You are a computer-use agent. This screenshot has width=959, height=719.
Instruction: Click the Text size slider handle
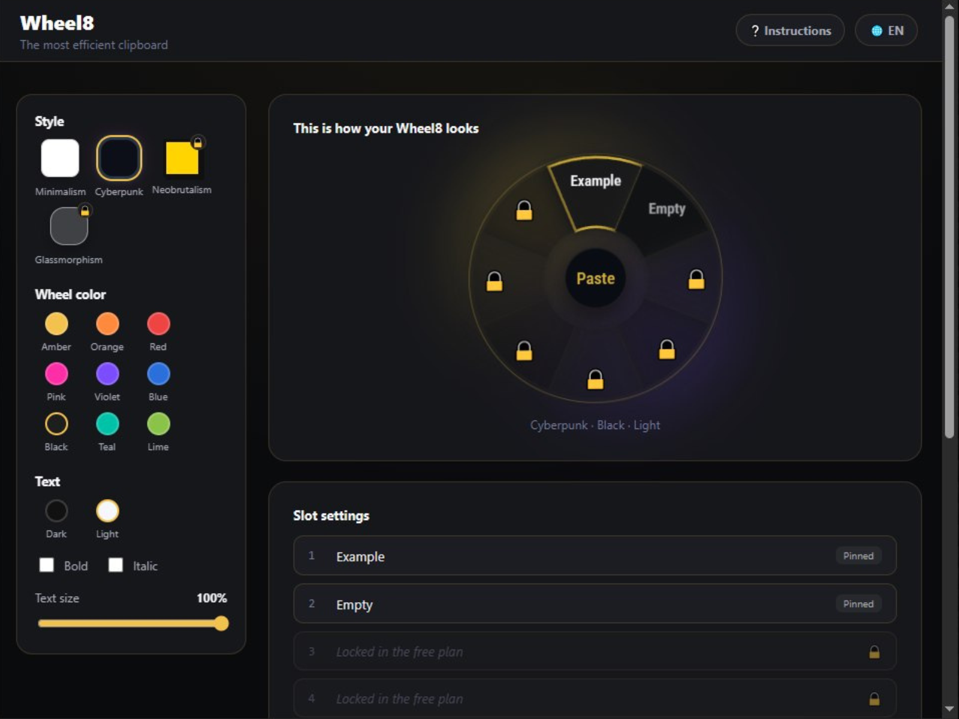tap(221, 624)
